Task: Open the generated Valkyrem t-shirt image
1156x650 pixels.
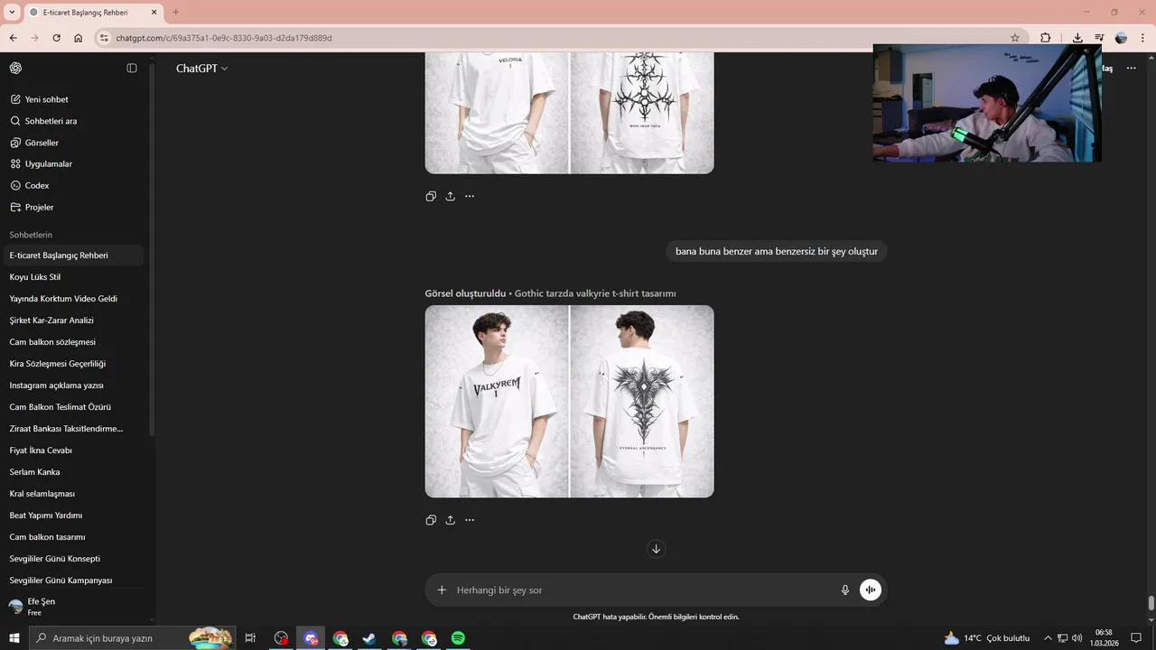Action: tap(570, 401)
